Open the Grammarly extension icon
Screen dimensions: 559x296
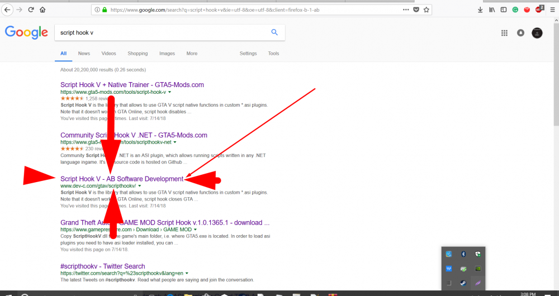coord(515,10)
